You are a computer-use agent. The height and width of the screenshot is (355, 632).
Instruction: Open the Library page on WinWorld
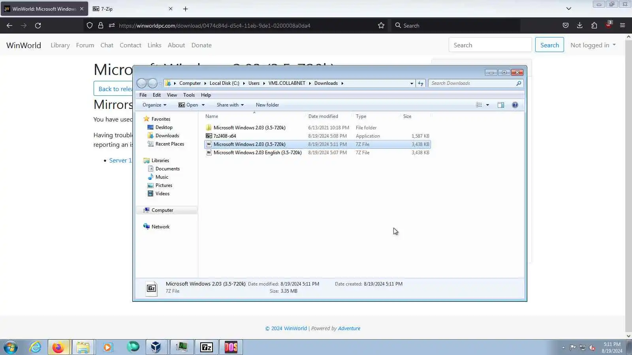[60, 45]
